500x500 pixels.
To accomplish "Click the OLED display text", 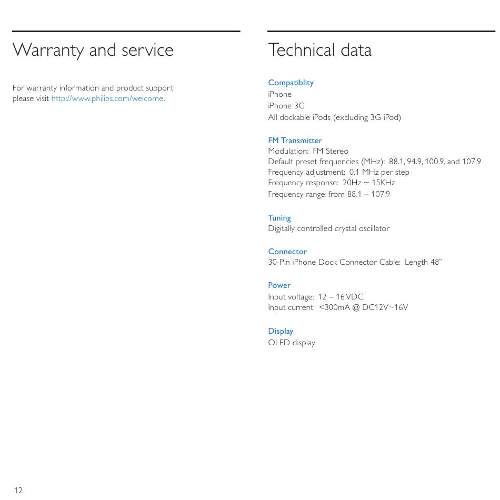I will (x=292, y=343).
